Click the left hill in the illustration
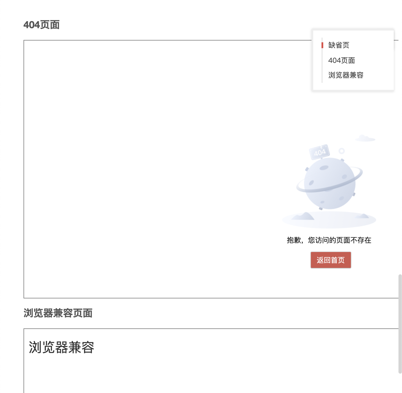402x393 pixels. pos(304,216)
